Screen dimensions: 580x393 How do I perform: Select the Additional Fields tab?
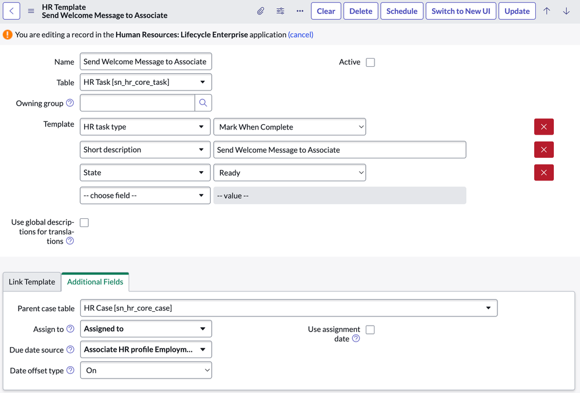pyautogui.click(x=95, y=282)
